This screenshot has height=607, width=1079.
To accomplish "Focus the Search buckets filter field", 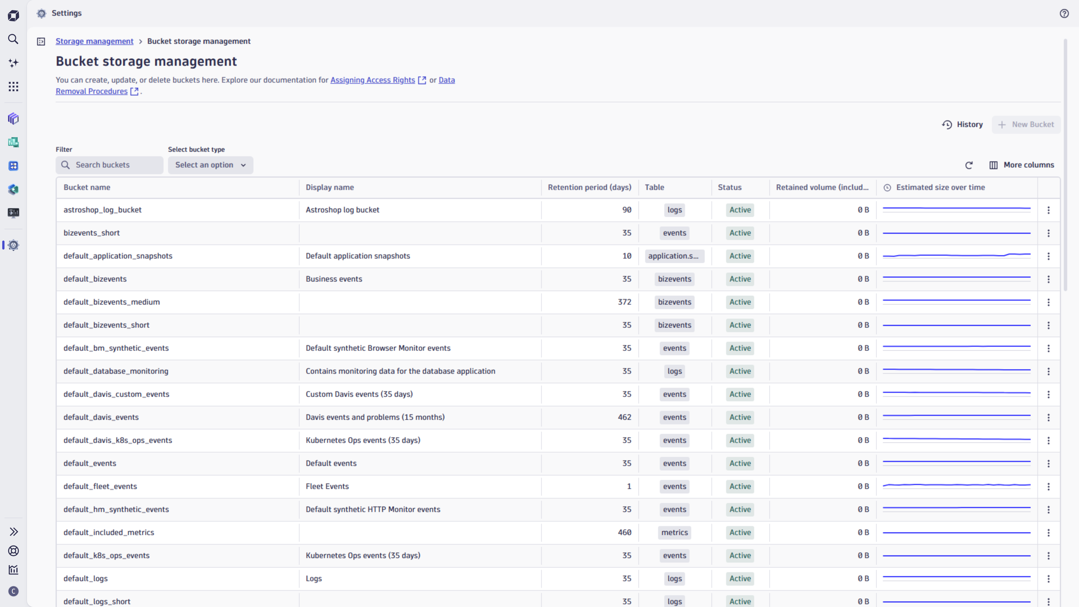I will 109,165.
